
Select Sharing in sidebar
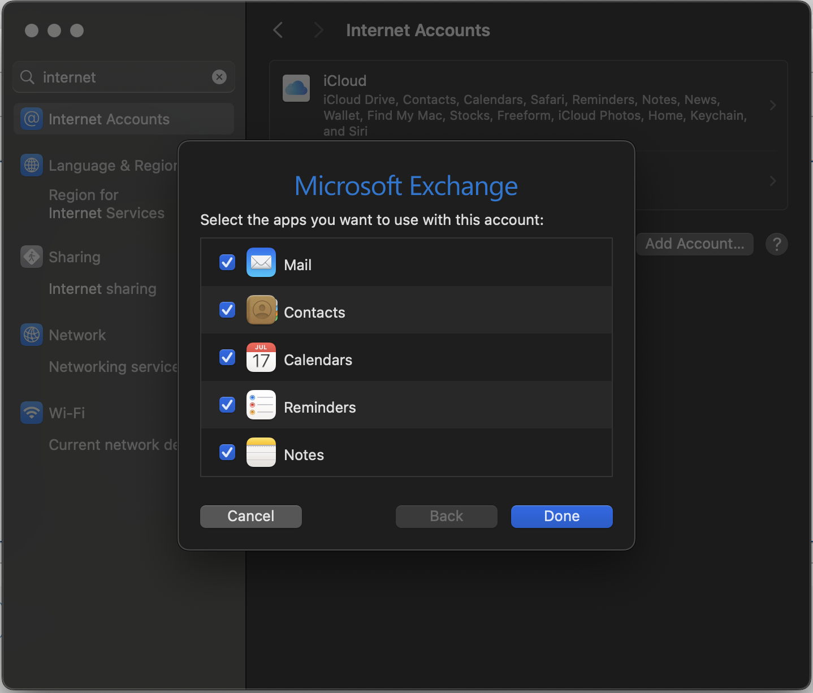point(75,257)
